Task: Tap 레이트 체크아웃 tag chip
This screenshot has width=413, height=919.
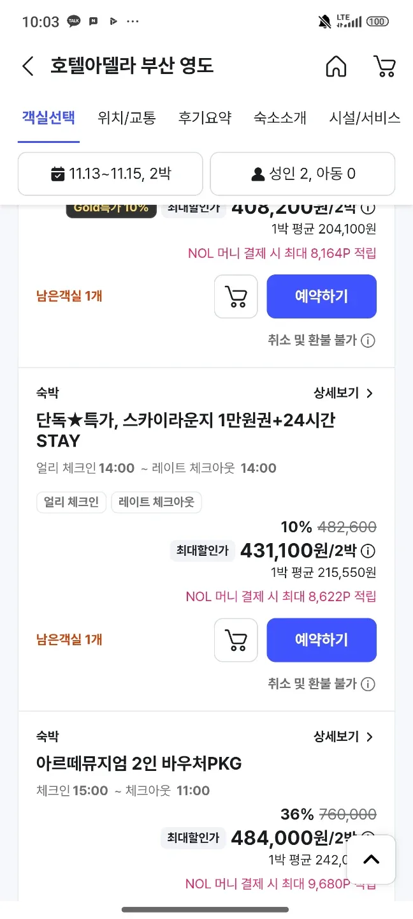Action: [156, 502]
